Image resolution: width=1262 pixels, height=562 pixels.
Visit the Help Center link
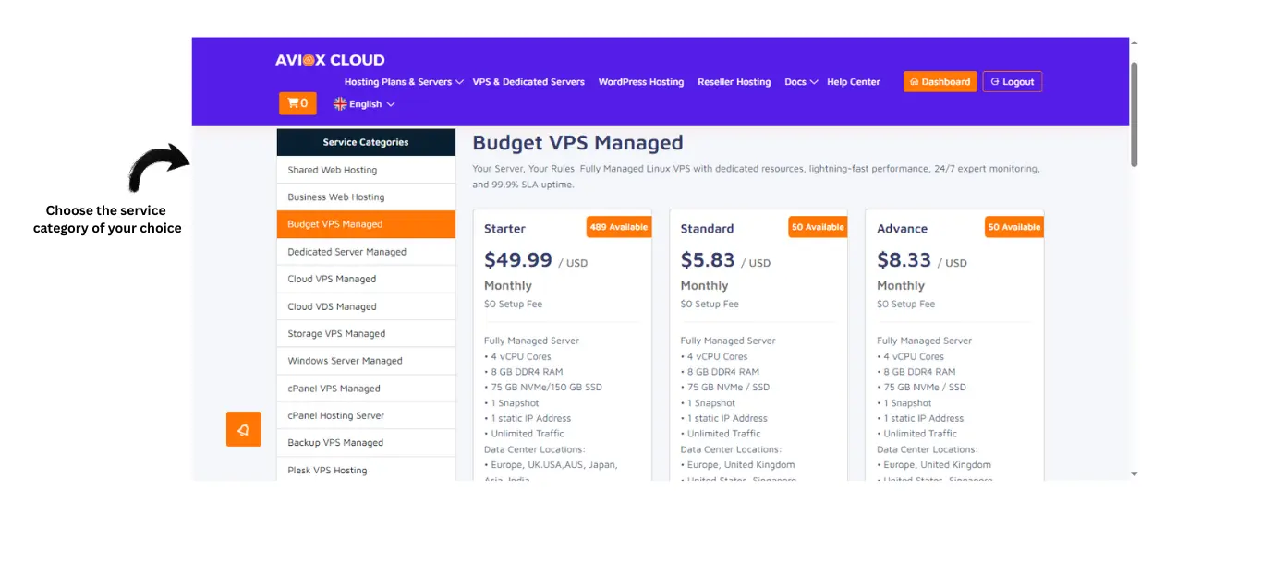(853, 82)
